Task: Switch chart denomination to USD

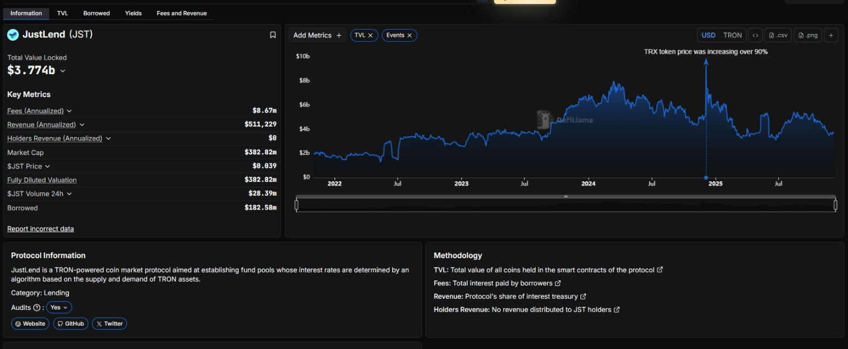Action: [708, 35]
